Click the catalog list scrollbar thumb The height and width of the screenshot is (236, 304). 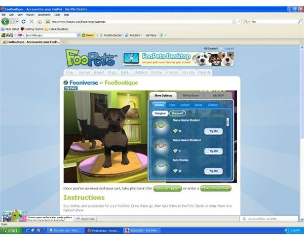pos(227,122)
